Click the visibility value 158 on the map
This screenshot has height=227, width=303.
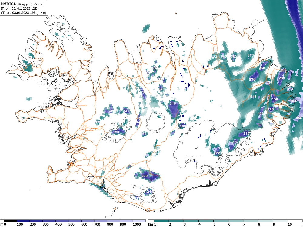point(275,99)
